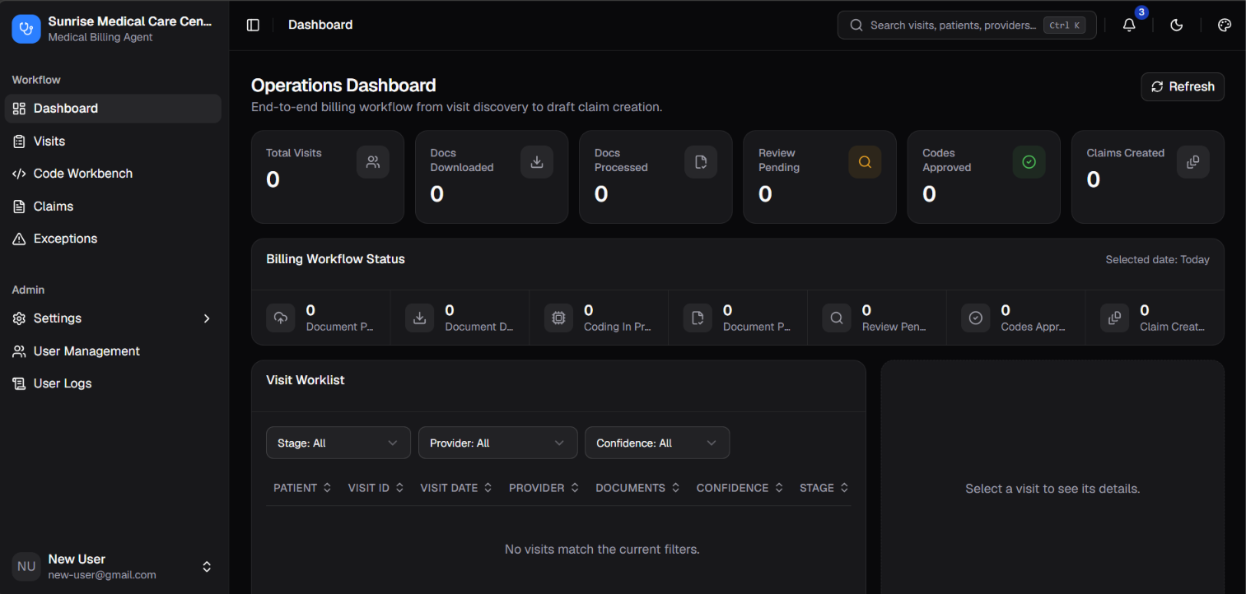The height and width of the screenshot is (594, 1246).
Task: Open the Stage: All dropdown
Action: pos(338,443)
